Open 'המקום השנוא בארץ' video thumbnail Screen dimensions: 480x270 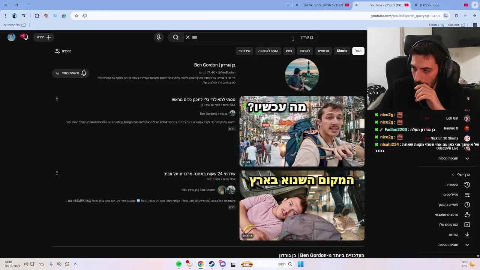tap(302, 205)
